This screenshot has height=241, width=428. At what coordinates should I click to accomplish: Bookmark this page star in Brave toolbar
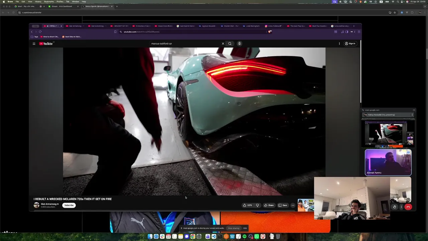coord(395,12)
